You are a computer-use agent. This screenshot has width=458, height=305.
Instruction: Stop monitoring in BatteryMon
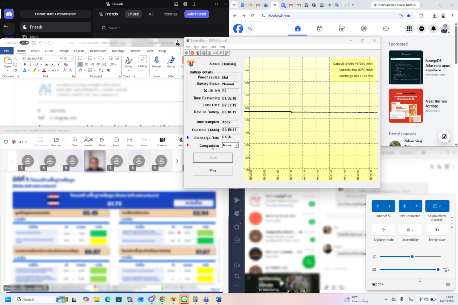[213, 170]
